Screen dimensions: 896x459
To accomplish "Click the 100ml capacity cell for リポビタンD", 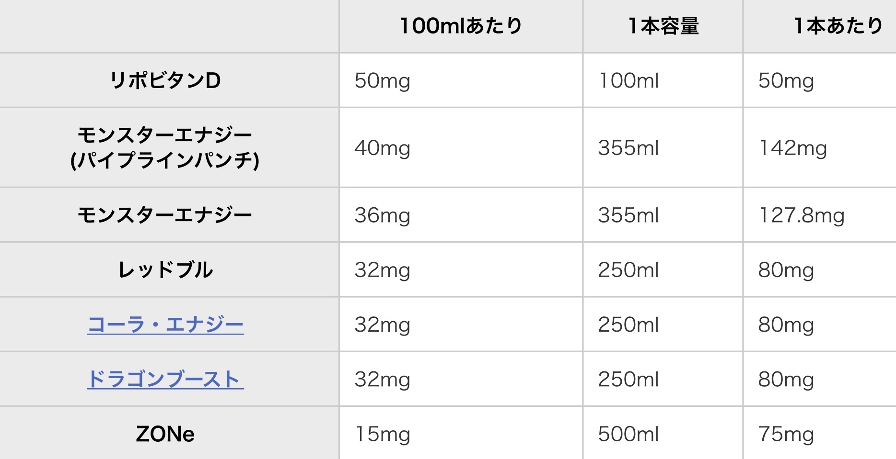I will pos(628,80).
